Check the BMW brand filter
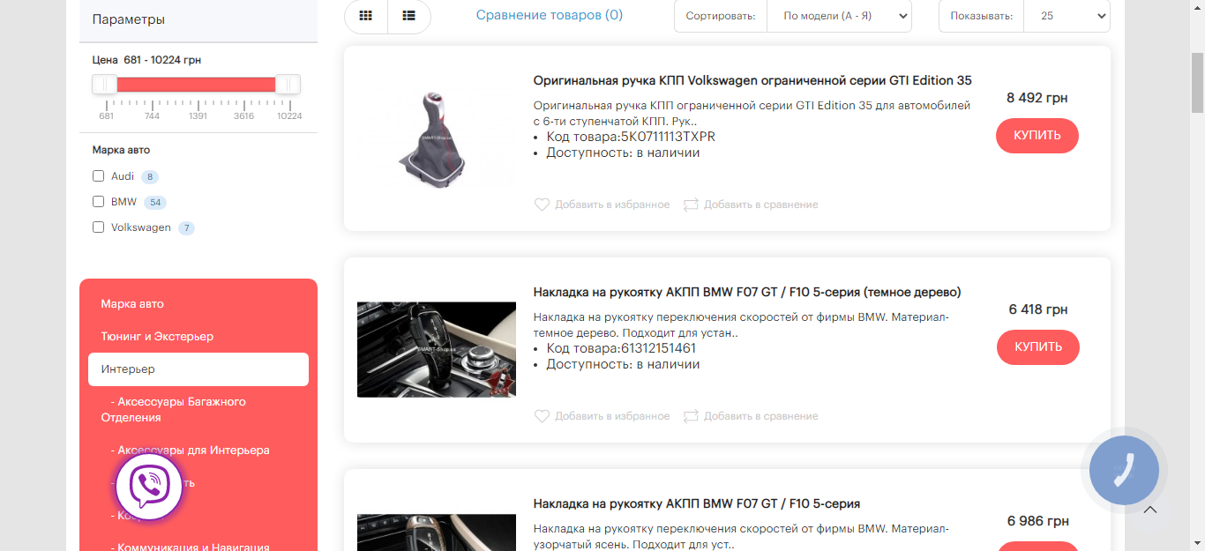The width and height of the screenshot is (1205, 551). [x=99, y=202]
